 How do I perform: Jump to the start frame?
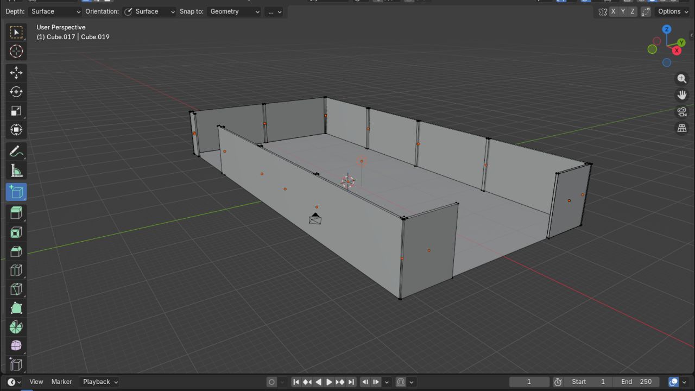[296, 382]
